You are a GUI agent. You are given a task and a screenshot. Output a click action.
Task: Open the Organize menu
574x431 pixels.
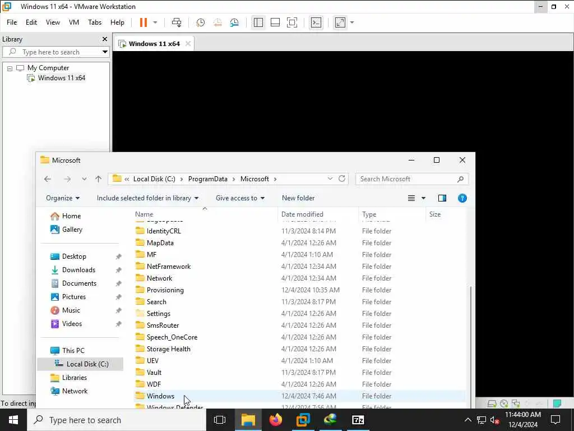63,198
